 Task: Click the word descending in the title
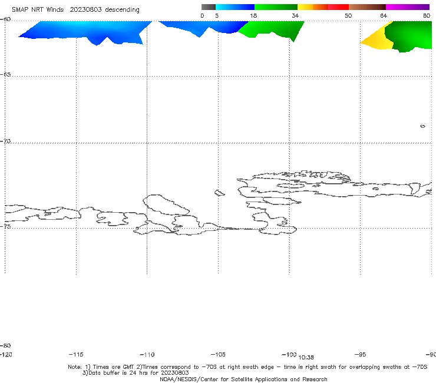(122, 10)
